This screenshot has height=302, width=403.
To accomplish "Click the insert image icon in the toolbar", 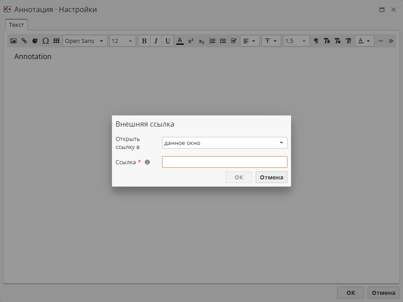I will 13,41.
